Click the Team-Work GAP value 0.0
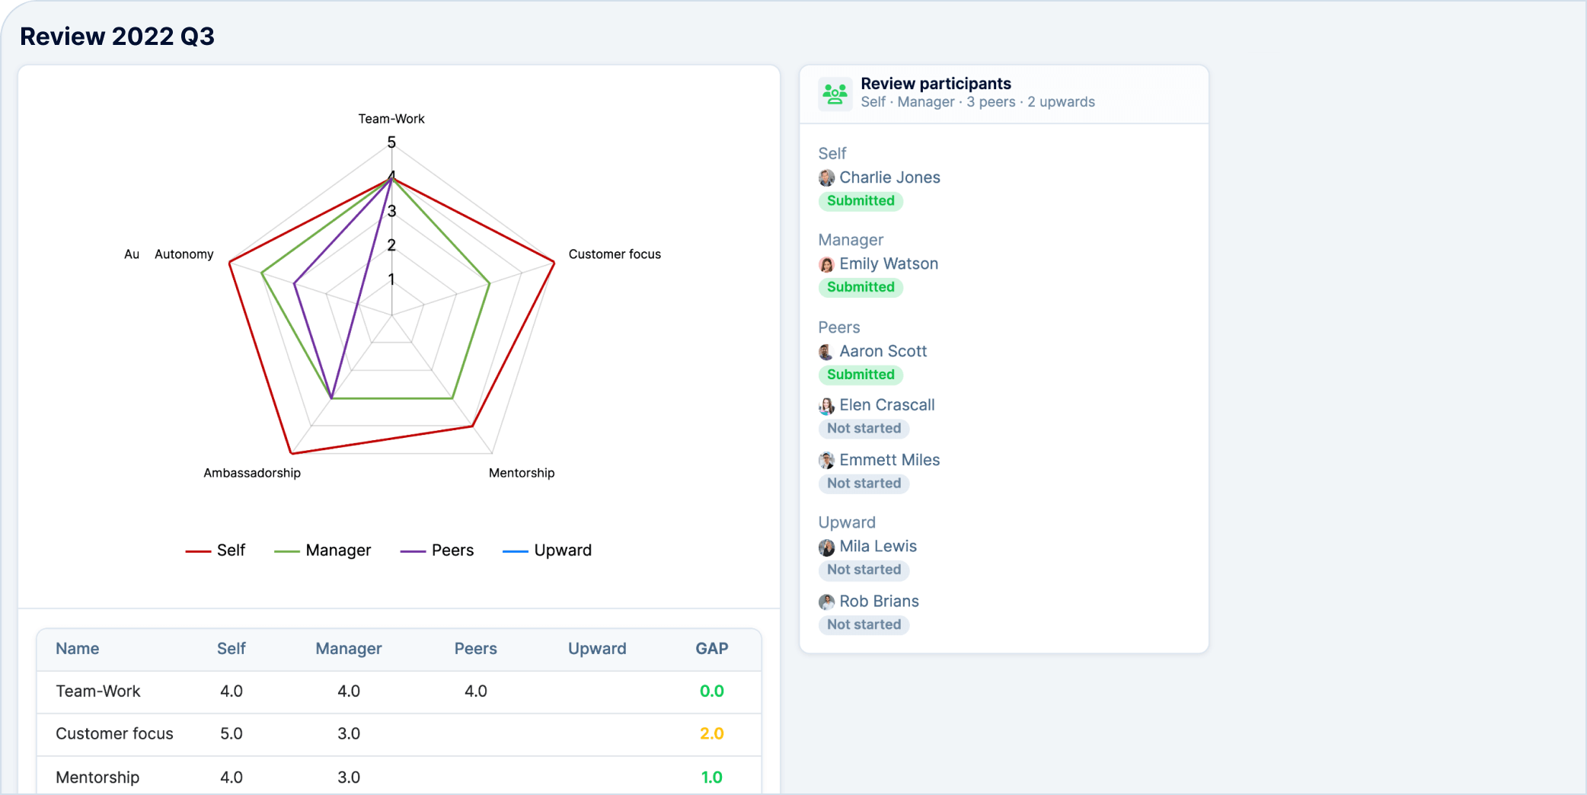The width and height of the screenshot is (1587, 795). [x=712, y=691]
